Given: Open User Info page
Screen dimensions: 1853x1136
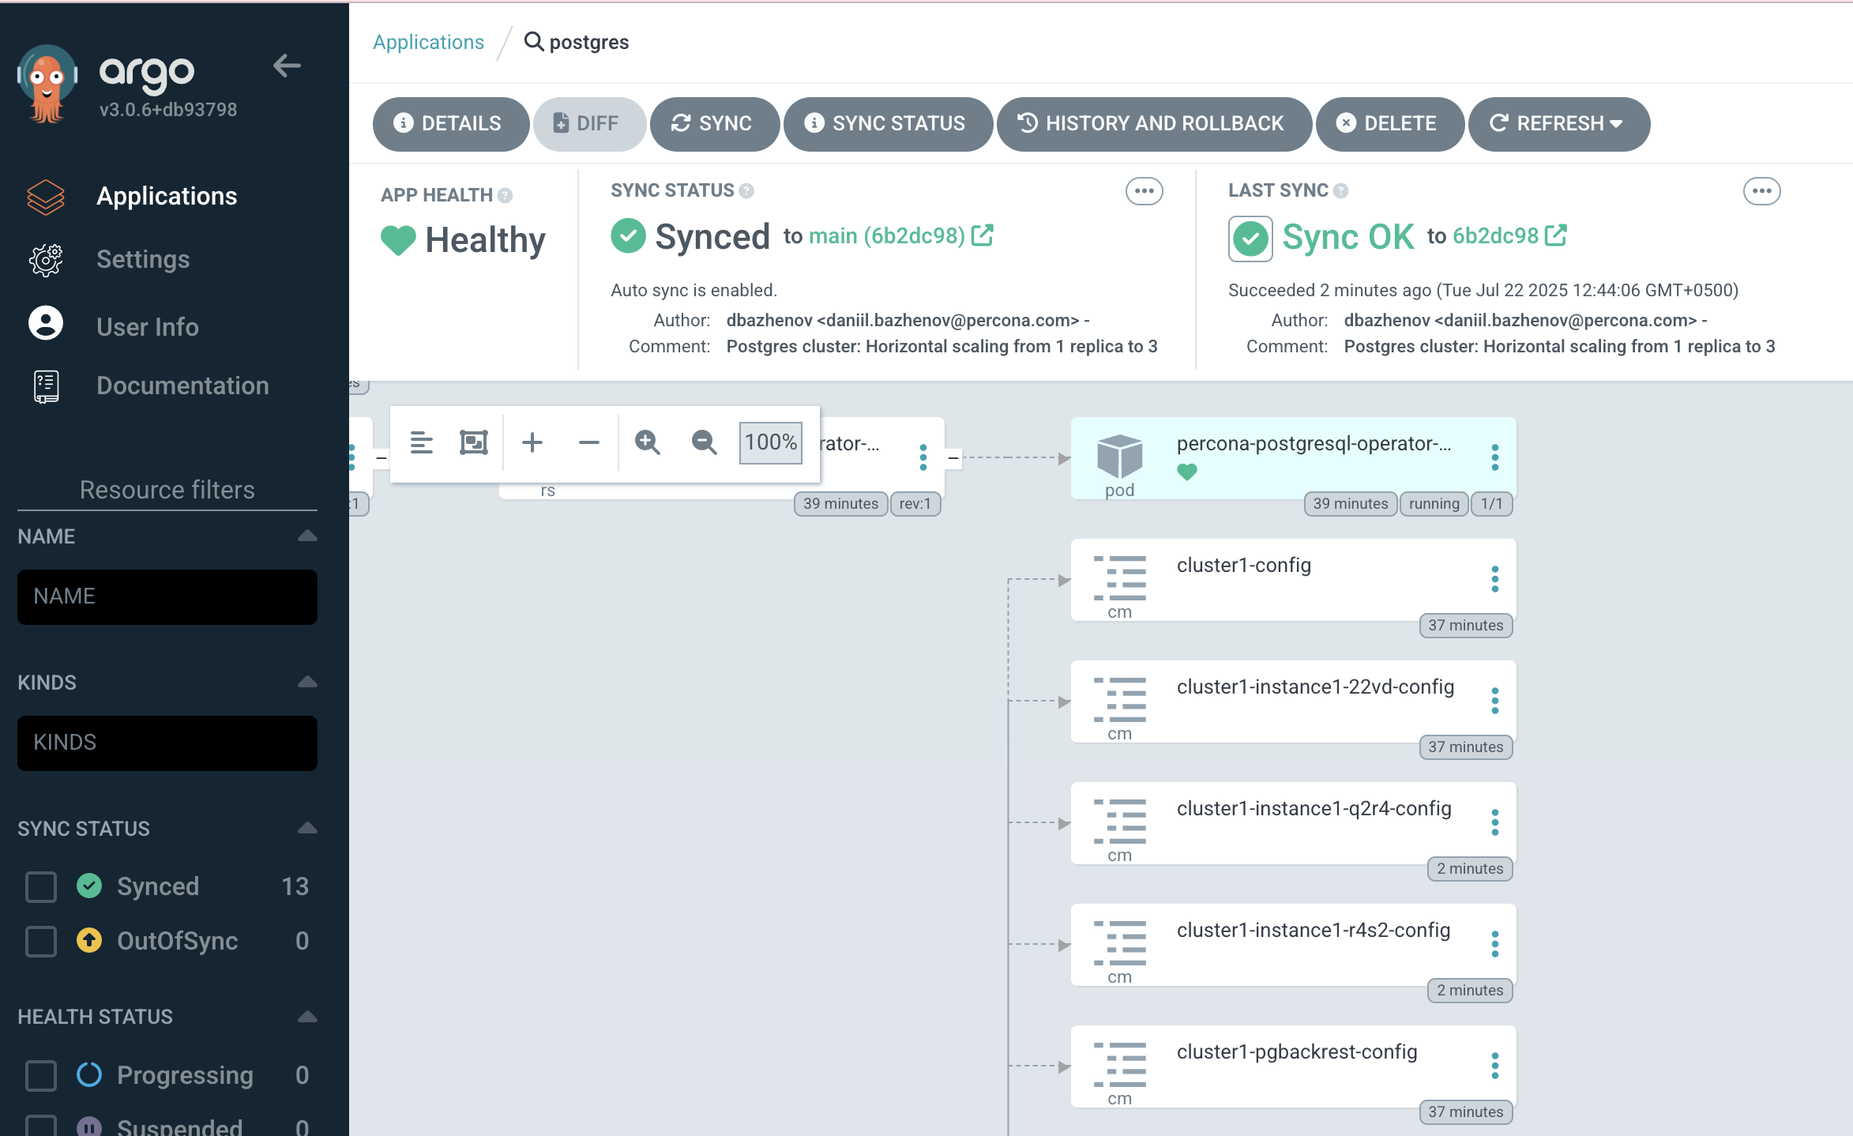Looking at the screenshot, I should pos(148,326).
